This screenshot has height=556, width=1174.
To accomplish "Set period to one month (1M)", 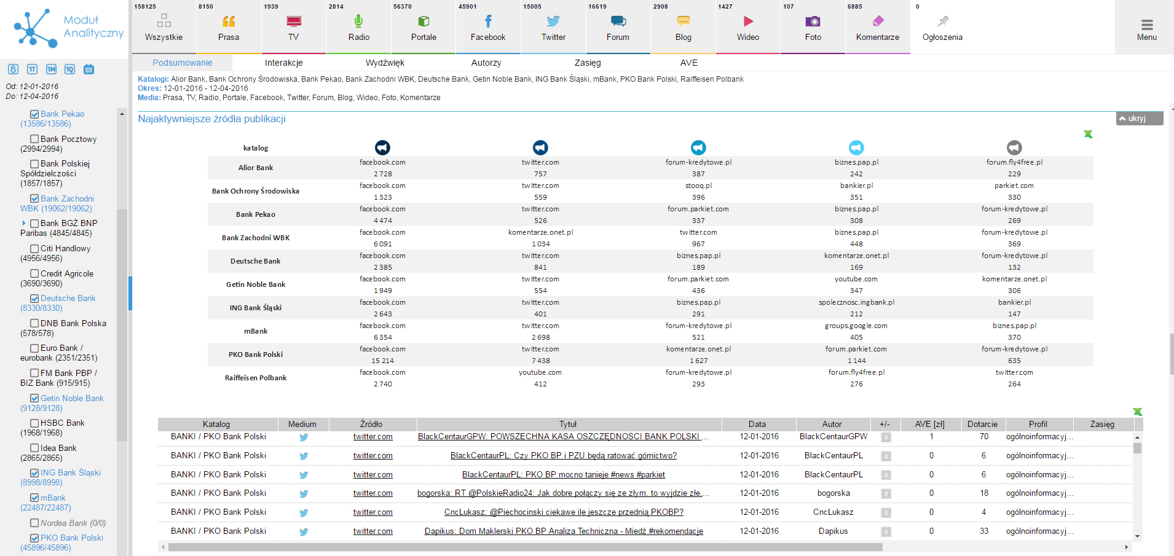I will 51,69.
